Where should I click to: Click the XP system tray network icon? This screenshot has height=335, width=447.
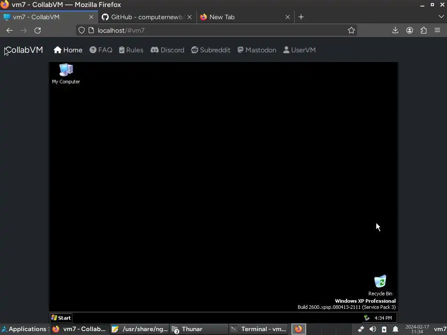click(x=367, y=318)
